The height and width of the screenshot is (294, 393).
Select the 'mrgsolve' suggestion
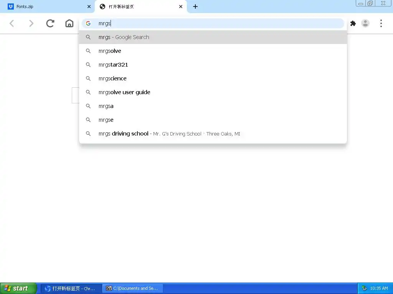(x=213, y=51)
